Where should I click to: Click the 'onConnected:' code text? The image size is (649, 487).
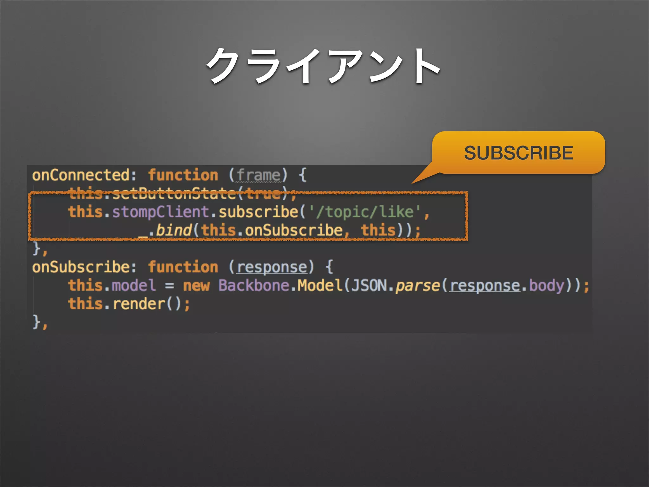pos(85,175)
